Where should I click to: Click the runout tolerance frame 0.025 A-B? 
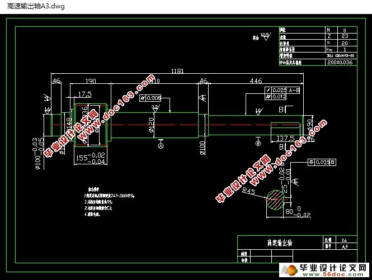[282, 90]
